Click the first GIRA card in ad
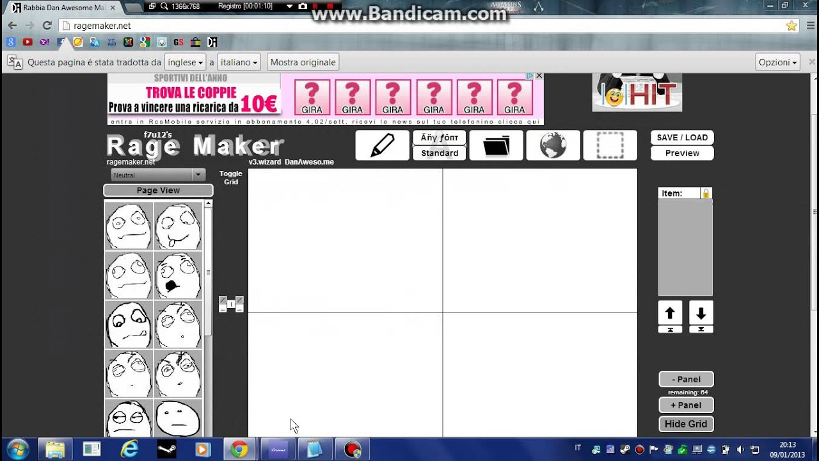 tap(312, 97)
